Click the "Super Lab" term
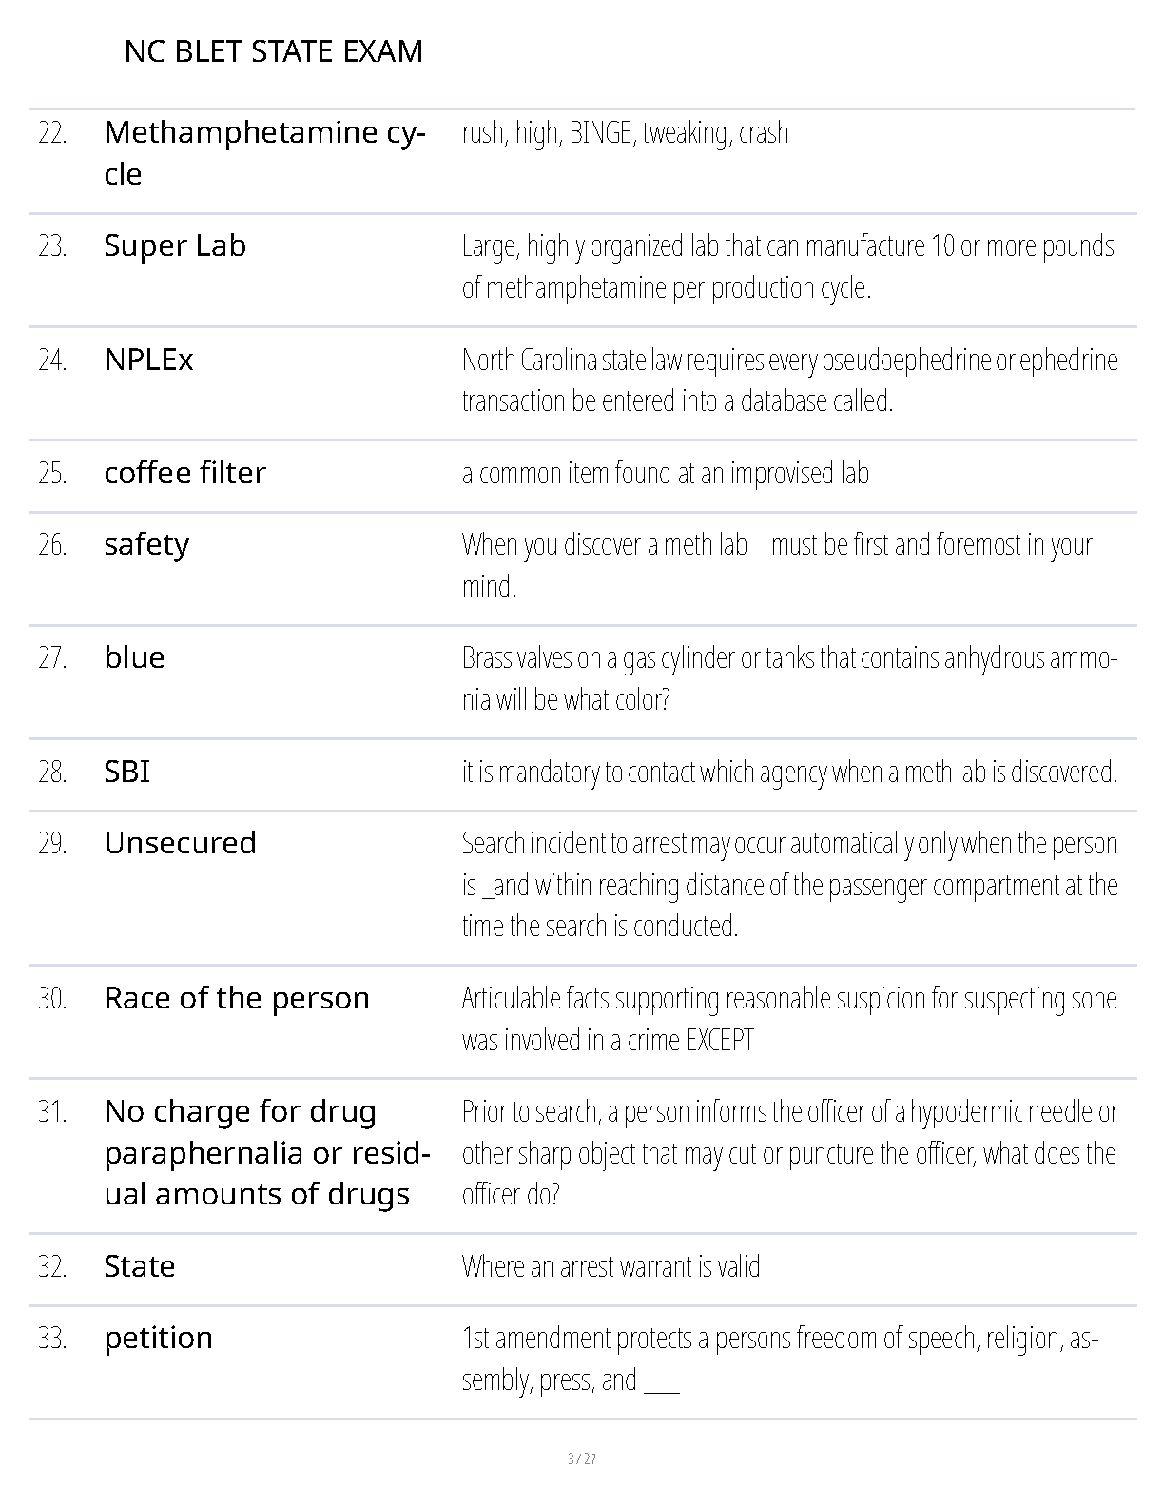 click(x=175, y=245)
